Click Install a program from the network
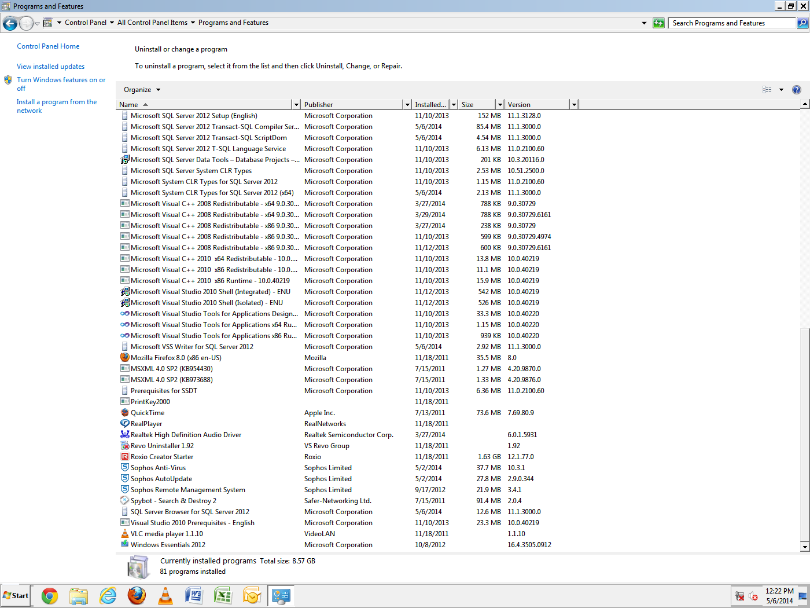 (x=57, y=106)
